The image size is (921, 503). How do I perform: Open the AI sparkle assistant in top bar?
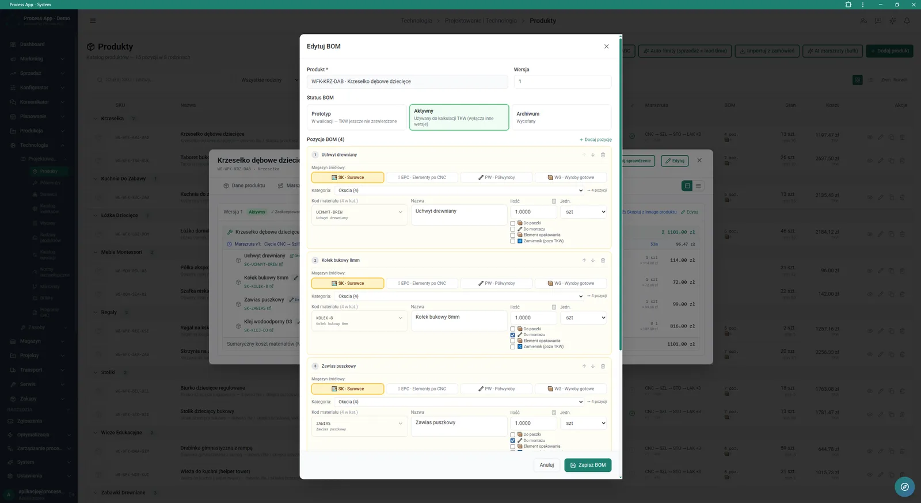coord(892,21)
